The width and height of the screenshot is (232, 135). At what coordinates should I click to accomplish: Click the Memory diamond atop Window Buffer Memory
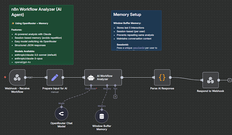(x=102, y=109)
